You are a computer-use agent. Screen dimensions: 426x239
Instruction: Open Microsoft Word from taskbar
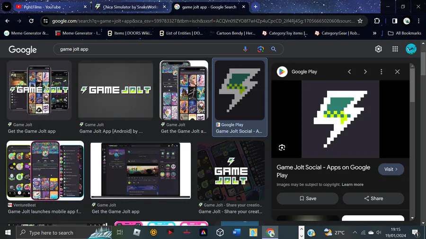click(236, 232)
